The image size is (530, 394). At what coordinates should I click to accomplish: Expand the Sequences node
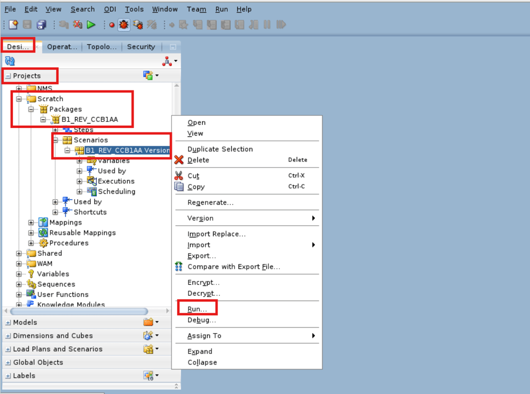(x=19, y=284)
